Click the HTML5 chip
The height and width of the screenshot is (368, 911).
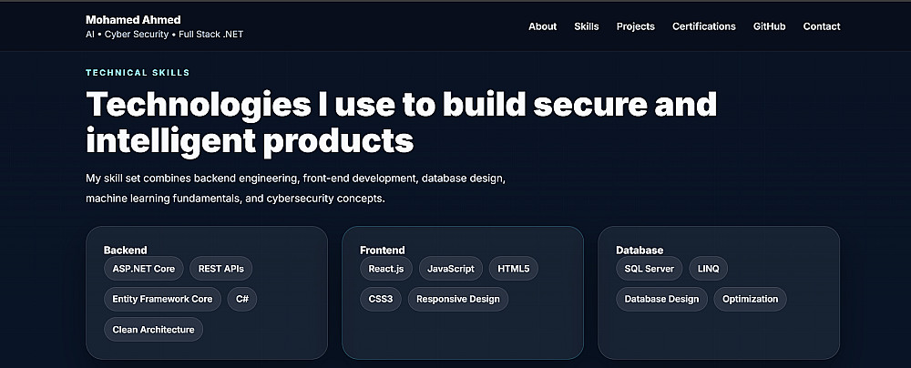514,269
